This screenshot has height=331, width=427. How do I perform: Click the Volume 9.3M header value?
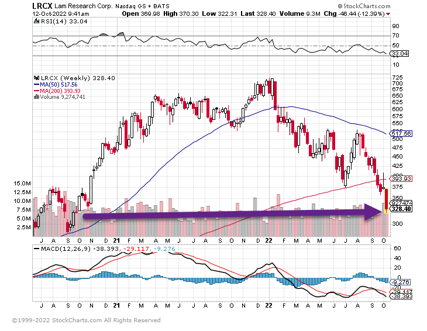click(299, 13)
